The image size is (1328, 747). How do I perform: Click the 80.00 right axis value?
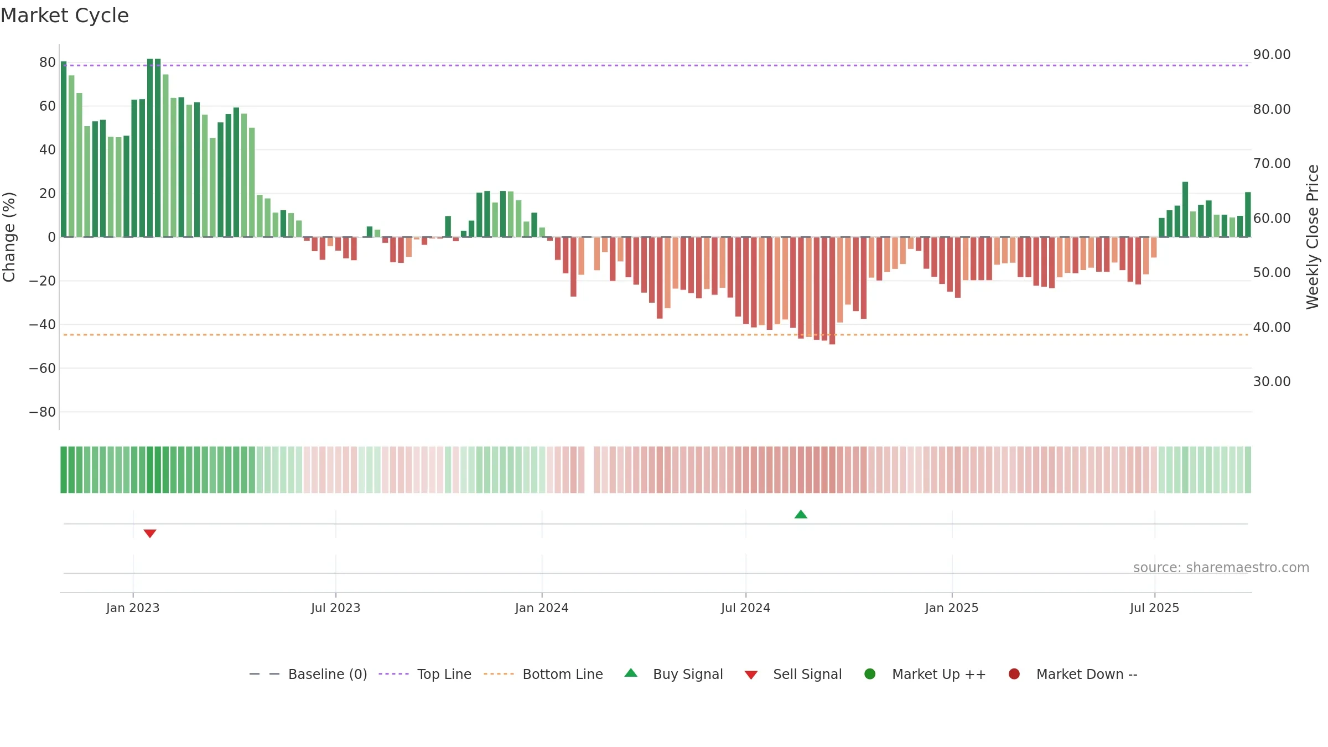coord(1272,110)
